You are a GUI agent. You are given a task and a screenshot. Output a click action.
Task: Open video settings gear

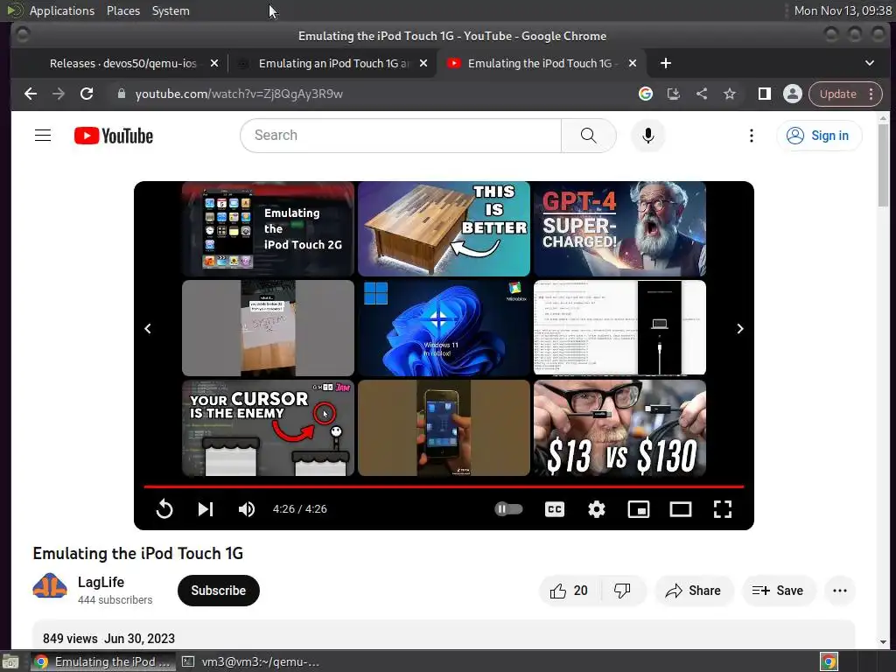tap(597, 508)
